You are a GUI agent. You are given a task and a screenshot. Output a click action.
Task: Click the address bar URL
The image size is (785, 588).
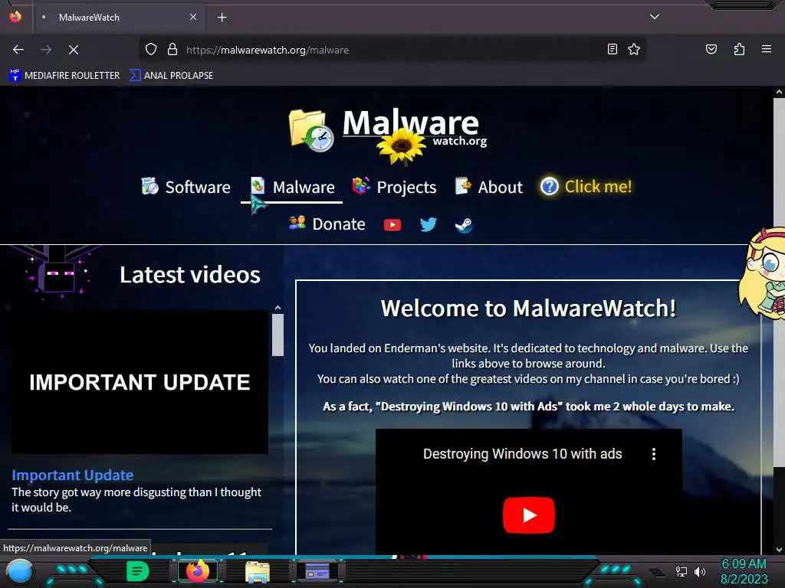pos(268,50)
